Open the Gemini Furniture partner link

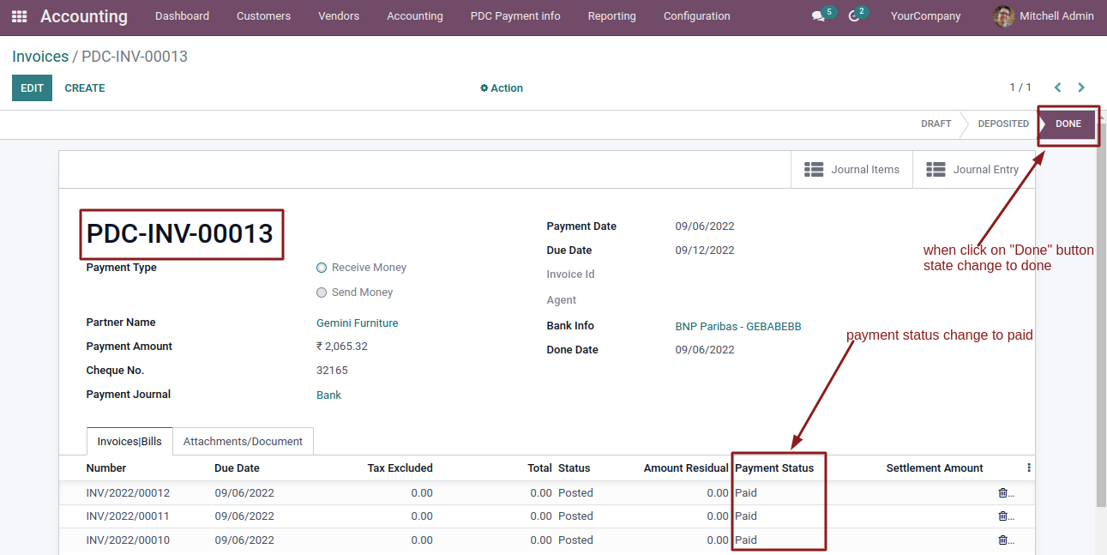358,323
